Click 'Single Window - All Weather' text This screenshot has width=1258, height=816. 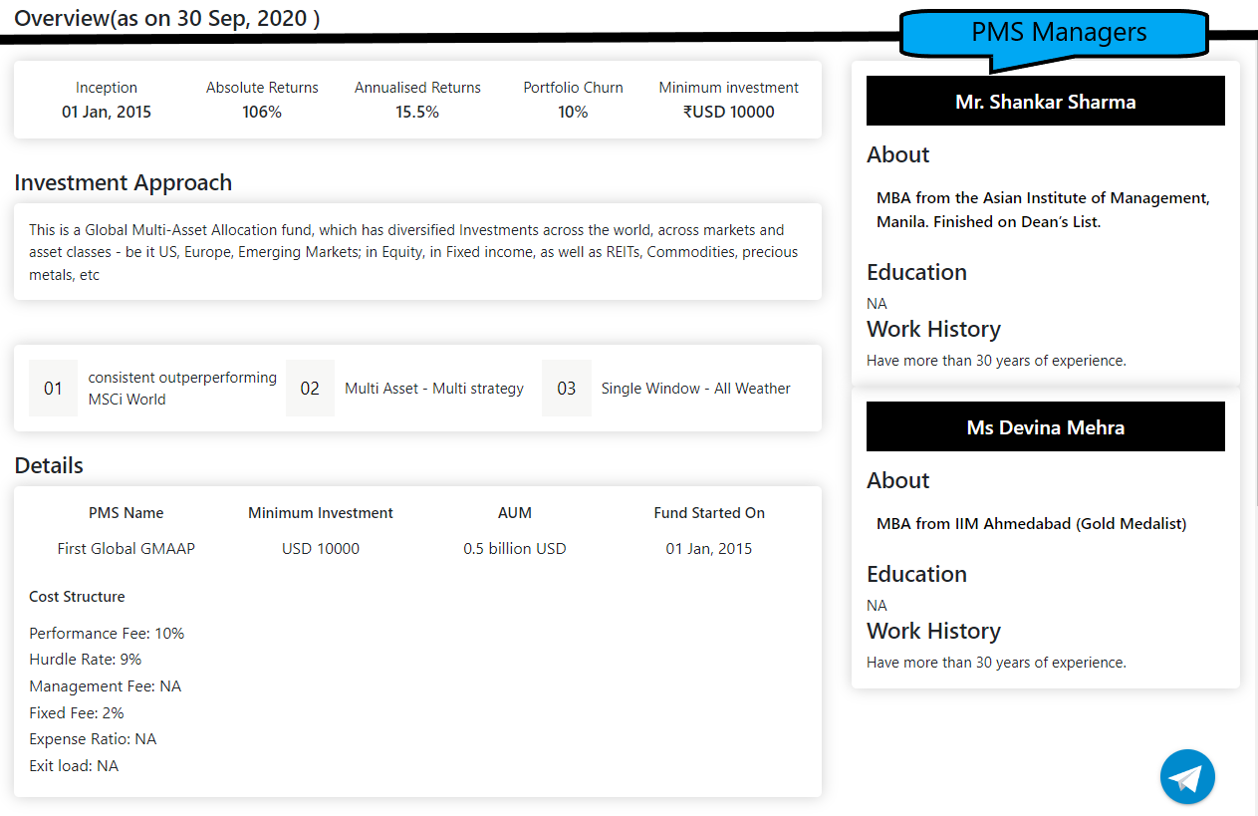(696, 389)
